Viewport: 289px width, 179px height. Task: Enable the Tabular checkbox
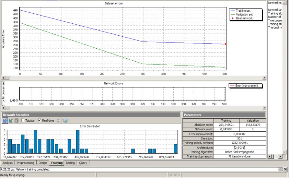point(23,121)
